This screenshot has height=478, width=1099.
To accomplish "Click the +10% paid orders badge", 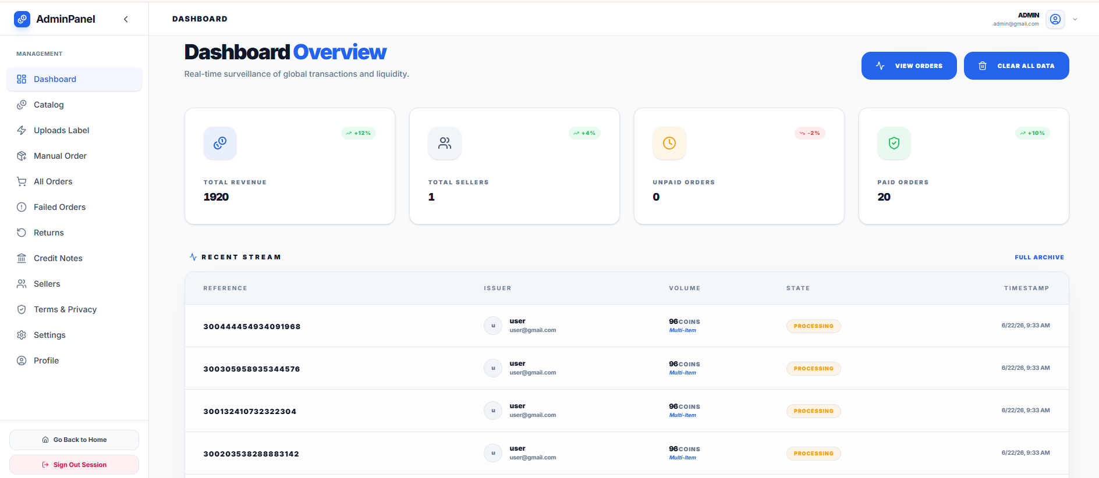I will pos(1033,133).
